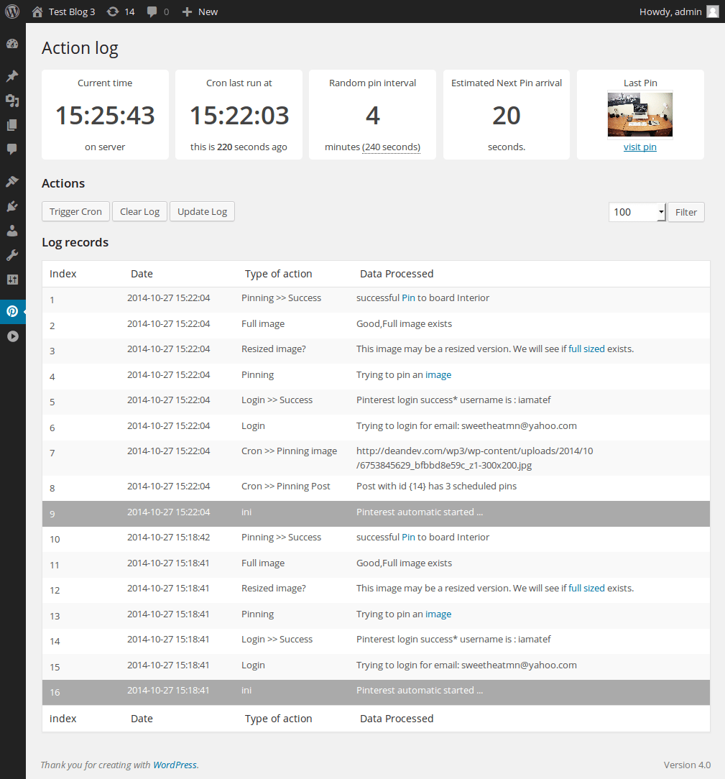Viewport: 725px width, 779px height.
Task: Click the Last Pin thumbnail image
Action: 639,114
